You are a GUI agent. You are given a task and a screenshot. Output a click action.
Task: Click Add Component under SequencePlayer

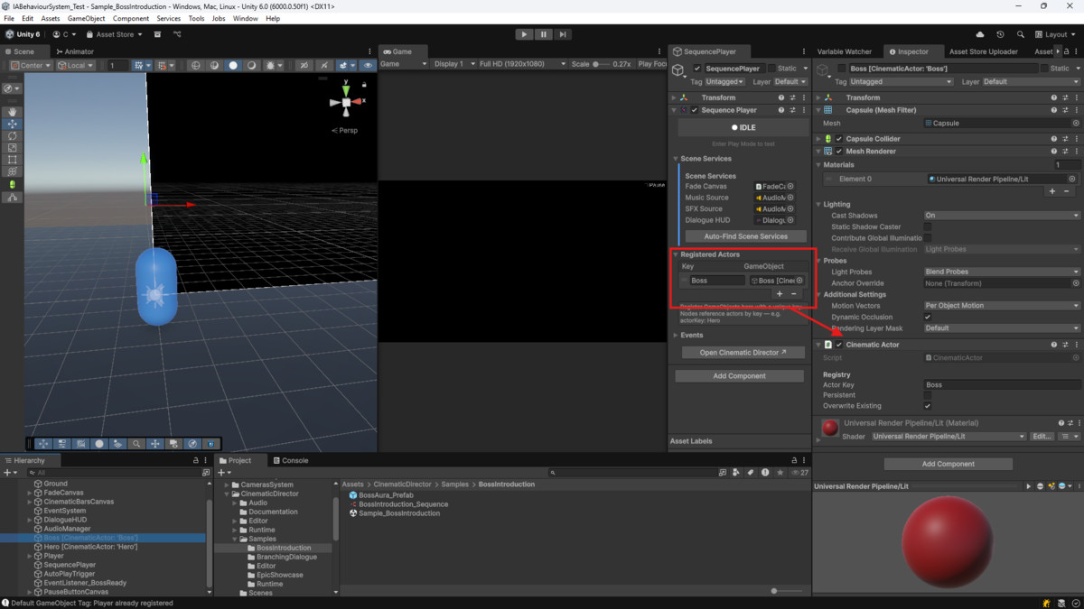point(739,376)
